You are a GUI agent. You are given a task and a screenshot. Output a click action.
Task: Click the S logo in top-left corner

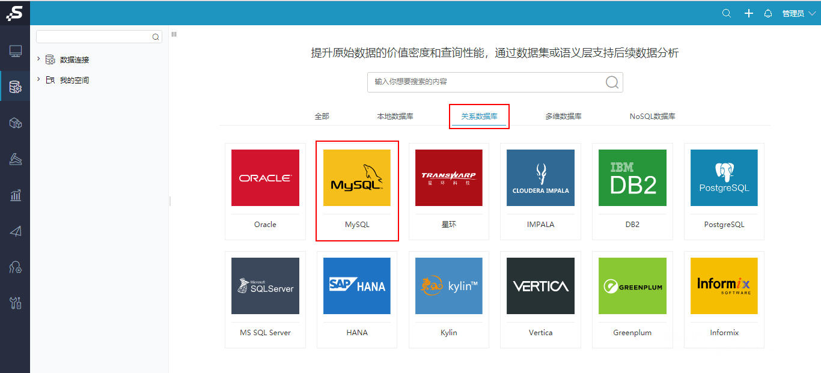tap(14, 13)
